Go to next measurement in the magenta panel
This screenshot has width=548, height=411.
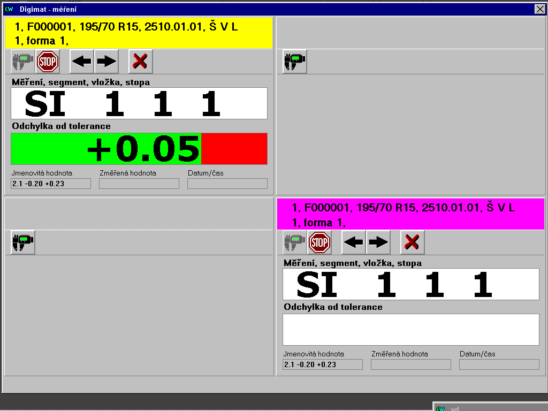(378, 242)
